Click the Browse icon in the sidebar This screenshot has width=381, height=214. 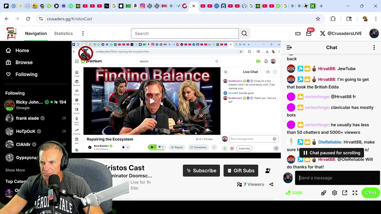tap(8, 62)
